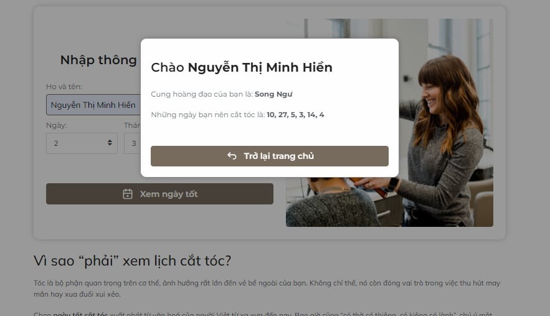This screenshot has height=316, width=550.
Task: Click the Cung hoàng đạo của bạn là text
Action: [x=202, y=94]
